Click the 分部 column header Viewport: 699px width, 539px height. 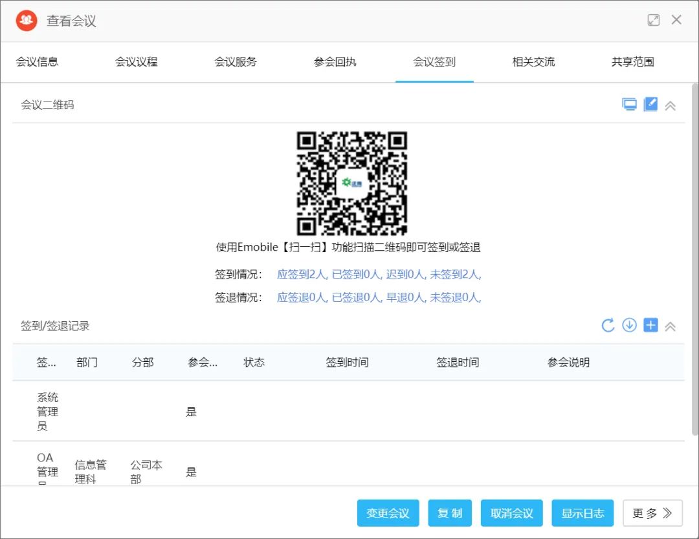click(142, 363)
